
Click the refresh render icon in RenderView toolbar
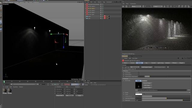pyautogui.click(x=130, y=6)
